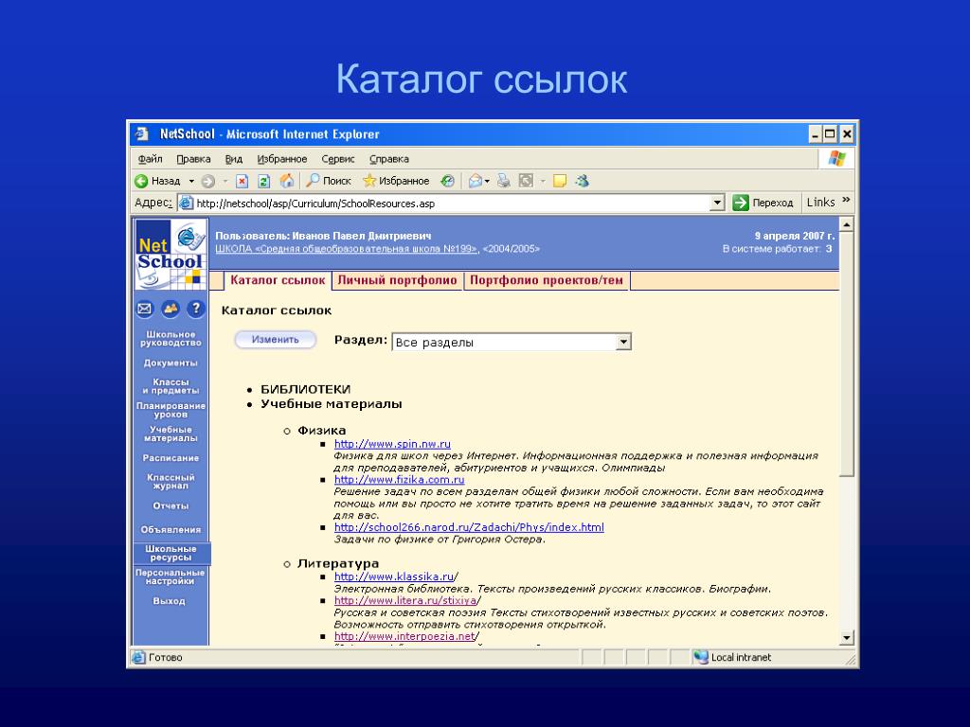Open link http://www.interpoezia.net
The height and width of the screenshot is (727, 970).
click(x=404, y=636)
